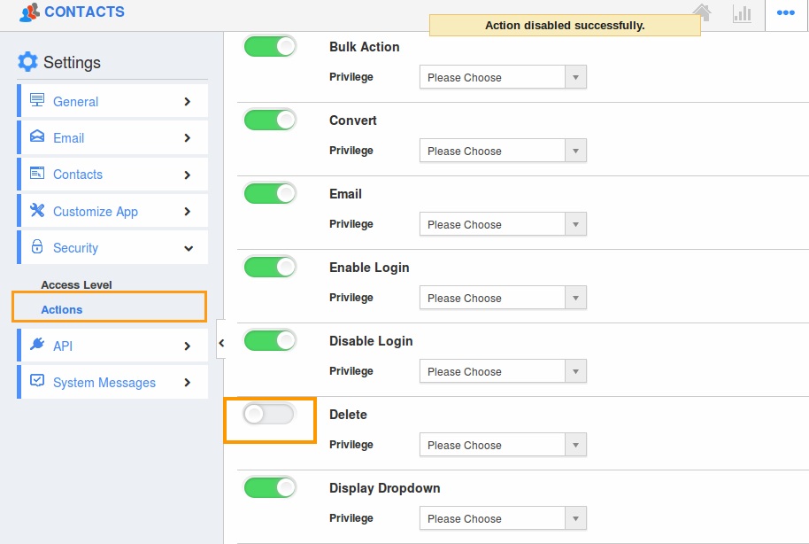Viewport: 809px width, 544px height.
Task: Disable the Bulk Action toggle
Action: pos(270,45)
